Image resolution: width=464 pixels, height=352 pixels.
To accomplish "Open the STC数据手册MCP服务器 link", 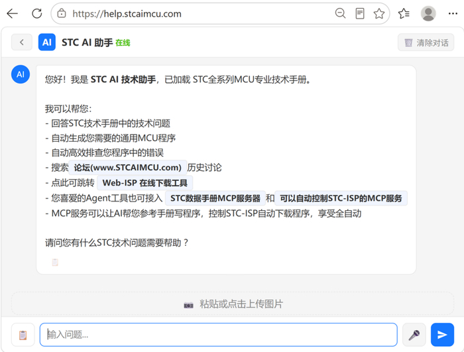I will tap(215, 198).
